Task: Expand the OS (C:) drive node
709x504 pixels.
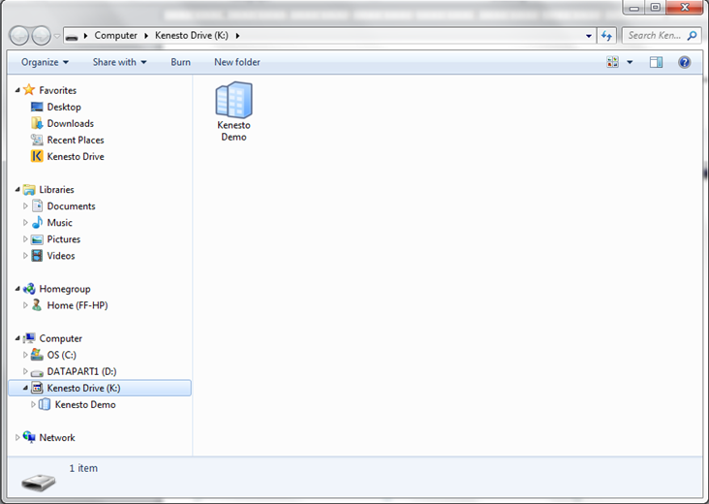Action: (x=25, y=355)
